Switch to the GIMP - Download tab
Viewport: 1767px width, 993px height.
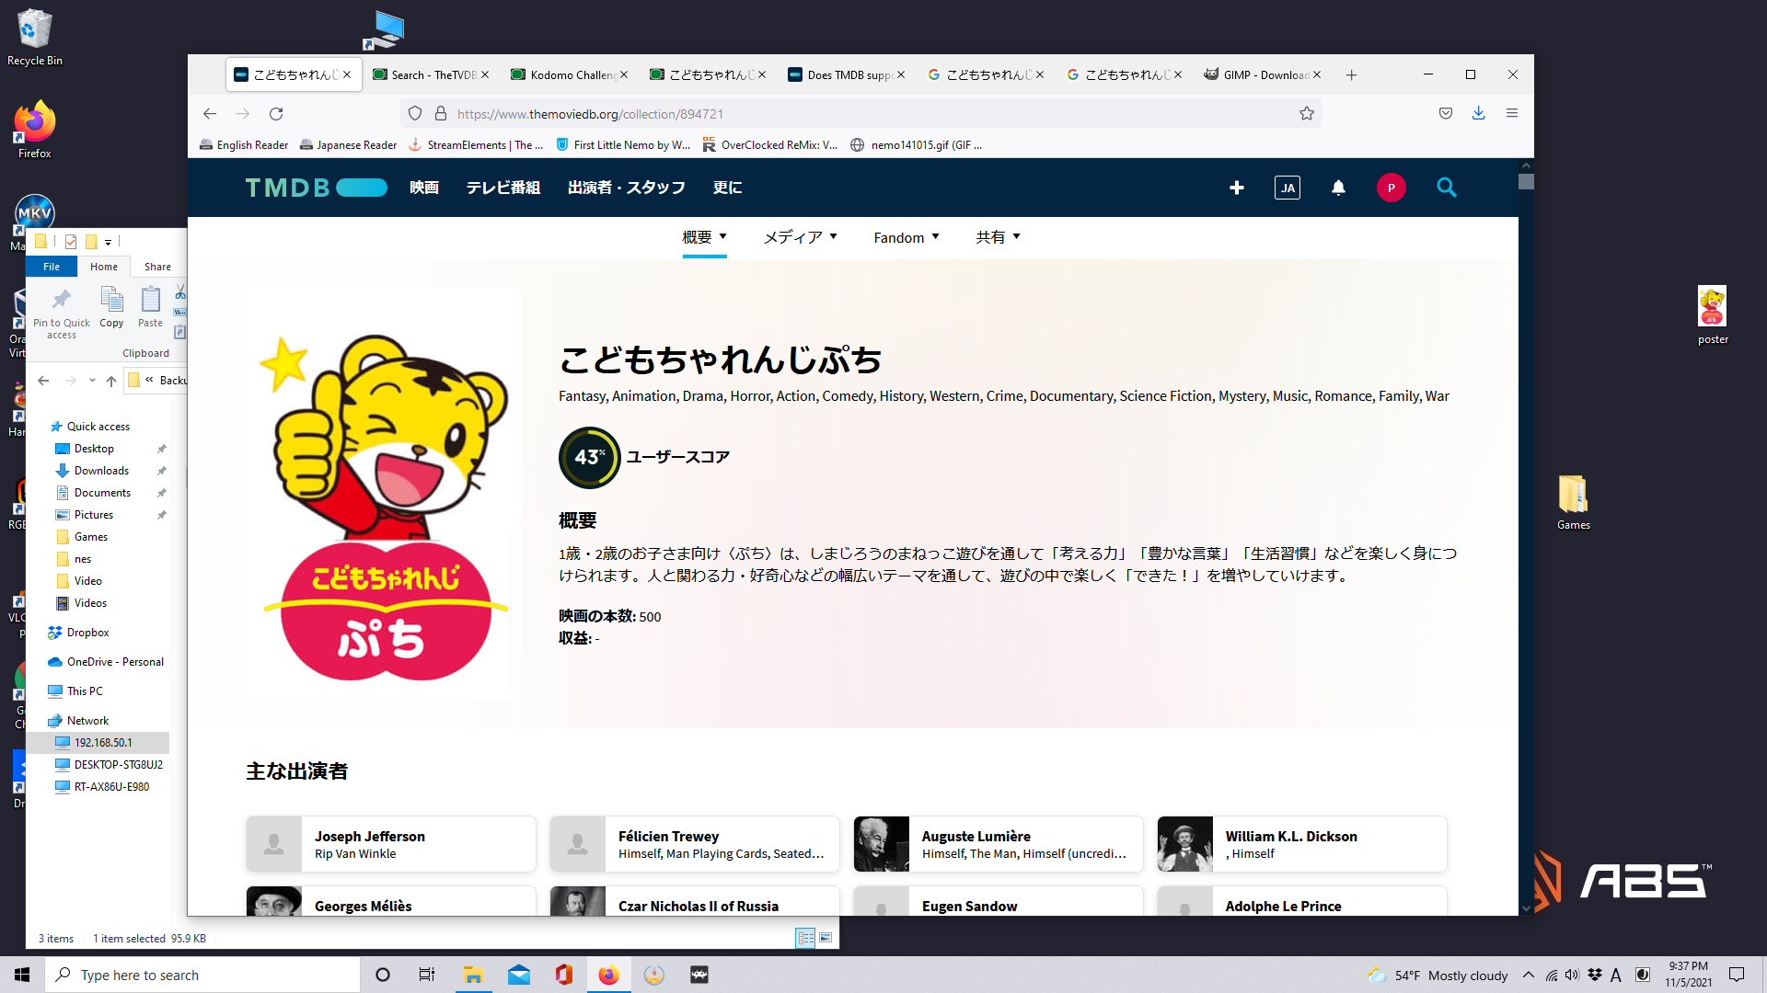click(1258, 74)
